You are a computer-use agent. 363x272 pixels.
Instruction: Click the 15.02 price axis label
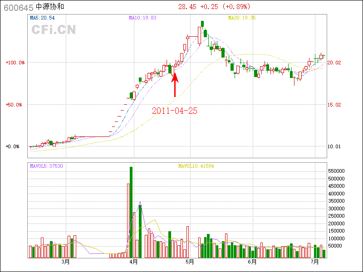334,105
